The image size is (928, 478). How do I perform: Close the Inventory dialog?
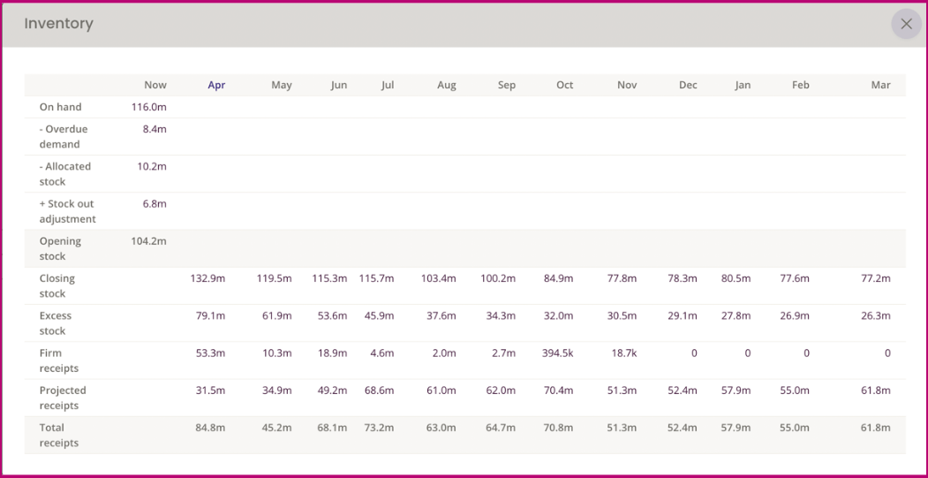click(906, 24)
